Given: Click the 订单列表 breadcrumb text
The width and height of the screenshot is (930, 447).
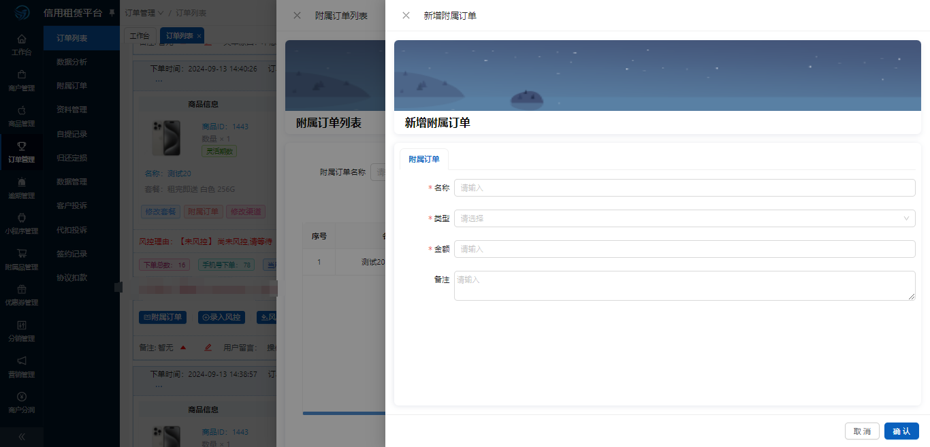Looking at the screenshot, I should click(191, 13).
